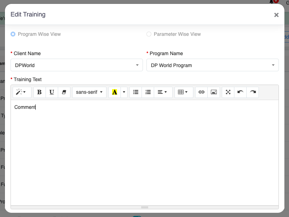Open the paragraph alignment dropdown
Screen dimensions: 289x217
pos(162,92)
